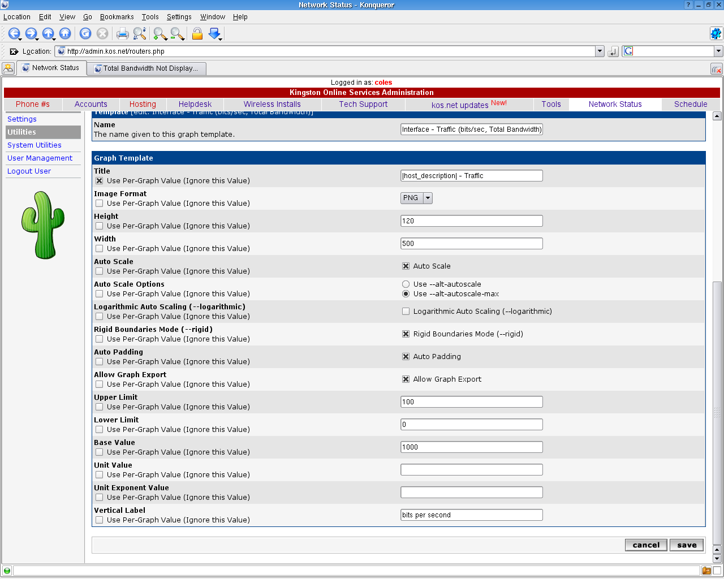Expand the location URL history dropdown
This screenshot has width=724, height=579.
click(x=600, y=51)
